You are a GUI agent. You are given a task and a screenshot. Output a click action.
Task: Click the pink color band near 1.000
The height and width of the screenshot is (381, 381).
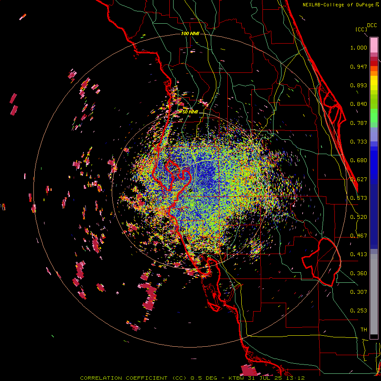pyautogui.click(x=374, y=45)
